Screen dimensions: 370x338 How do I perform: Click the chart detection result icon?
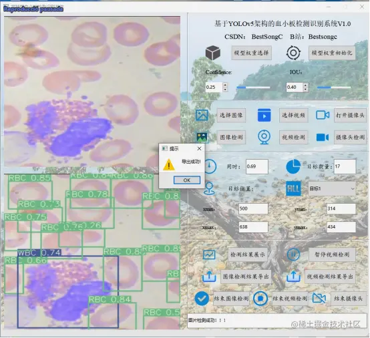point(209,255)
